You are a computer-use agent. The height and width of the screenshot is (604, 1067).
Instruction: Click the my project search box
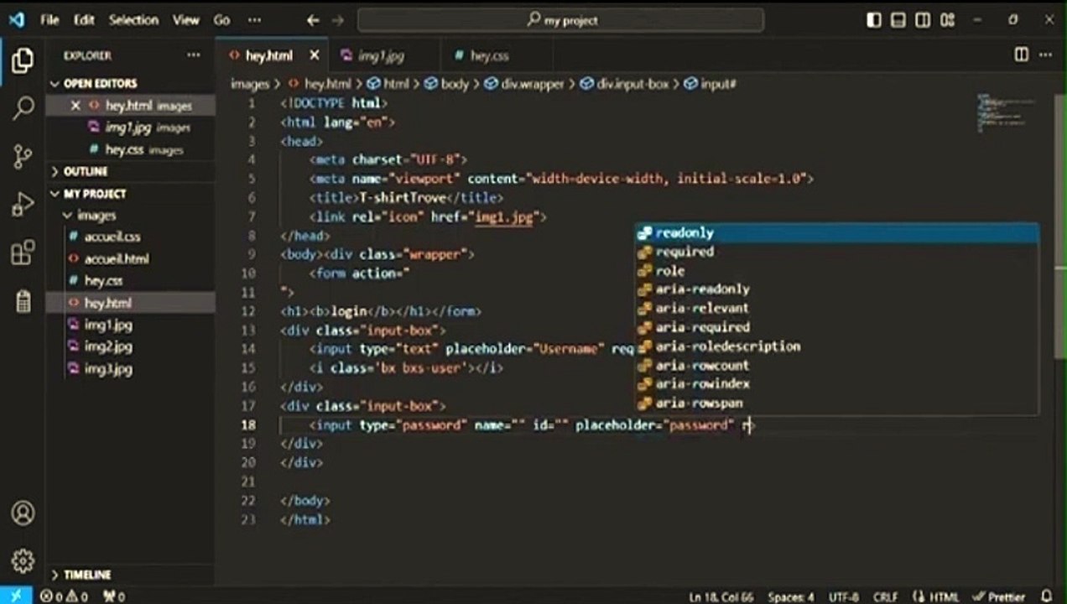(560, 20)
